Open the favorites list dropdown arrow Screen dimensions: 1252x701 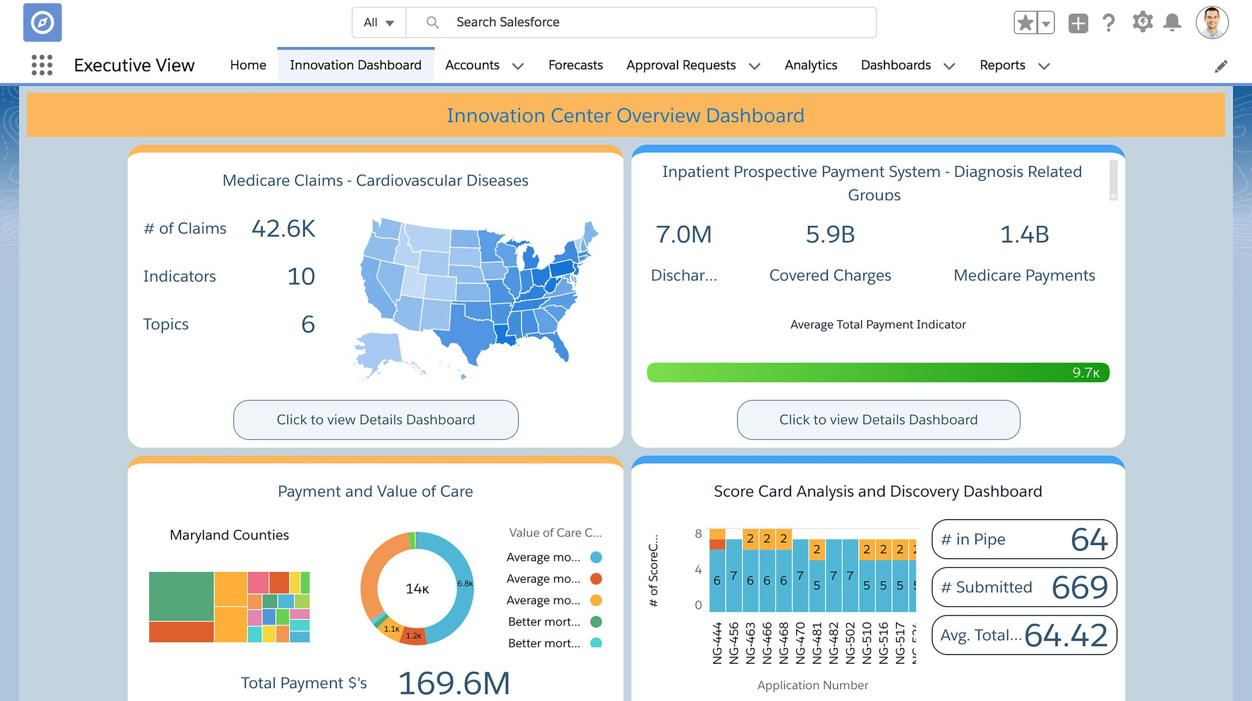[1046, 23]
